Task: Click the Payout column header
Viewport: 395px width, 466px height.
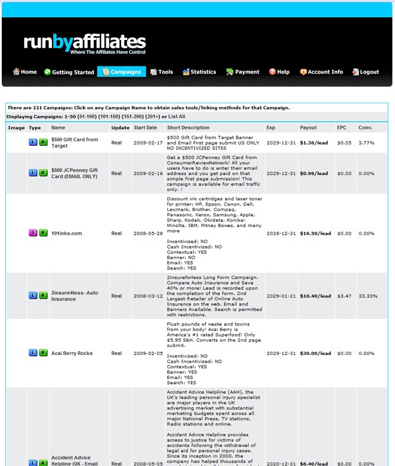Action: [x=308, y=127]
